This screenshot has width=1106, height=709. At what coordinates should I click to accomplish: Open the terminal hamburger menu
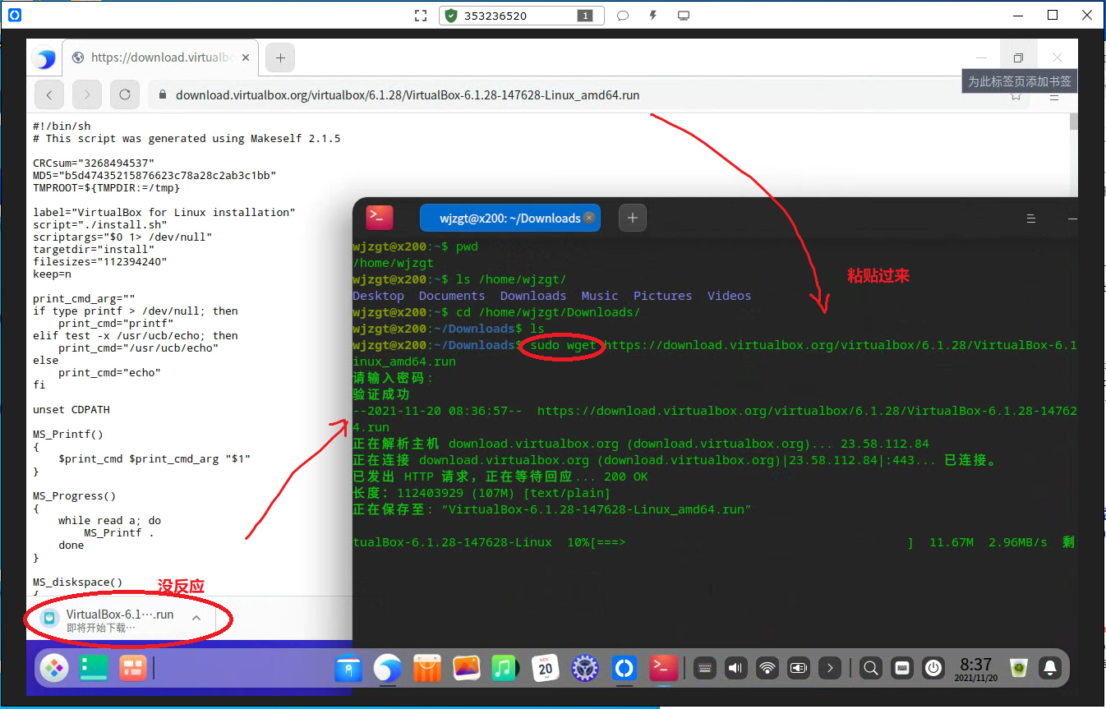click(1031, 219)
